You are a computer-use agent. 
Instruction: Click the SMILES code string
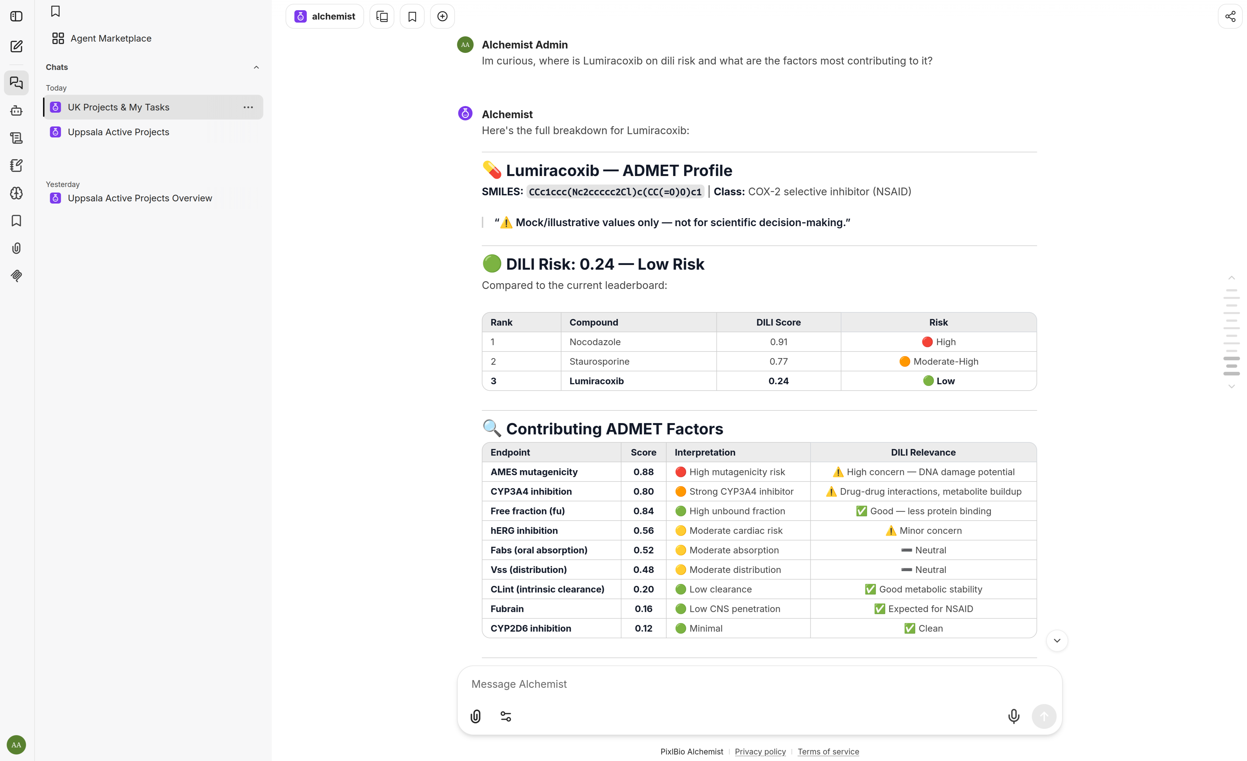click(x=615, y=192)
